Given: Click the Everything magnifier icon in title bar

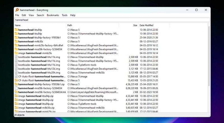Looking at the screenshot, I should 17,10.
